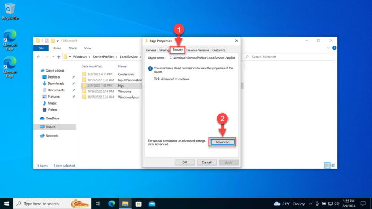Sort by the Date modified column header
Image resolution: width=372 pixels, height=209 pixels.
point(92,66)
